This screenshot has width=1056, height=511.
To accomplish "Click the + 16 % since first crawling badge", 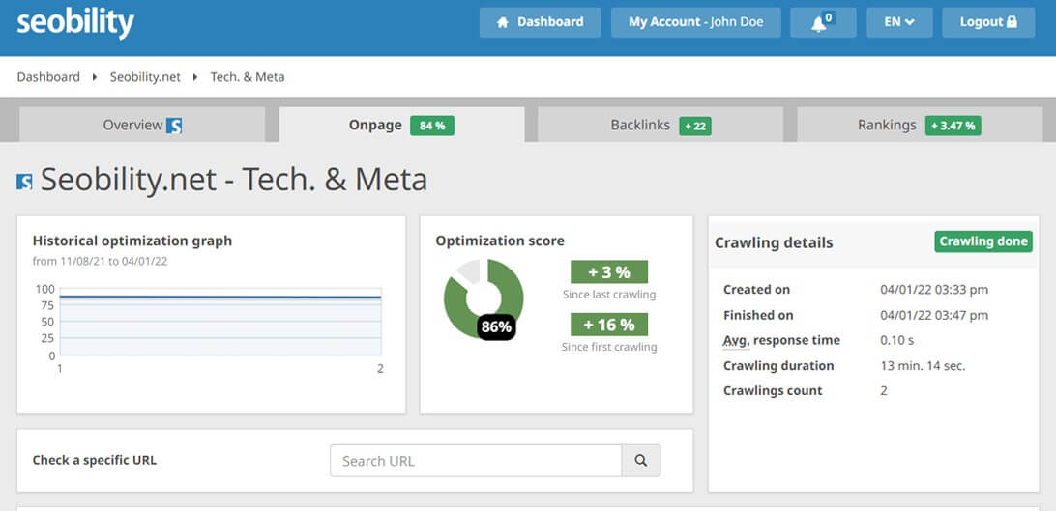I will [609, 325].
